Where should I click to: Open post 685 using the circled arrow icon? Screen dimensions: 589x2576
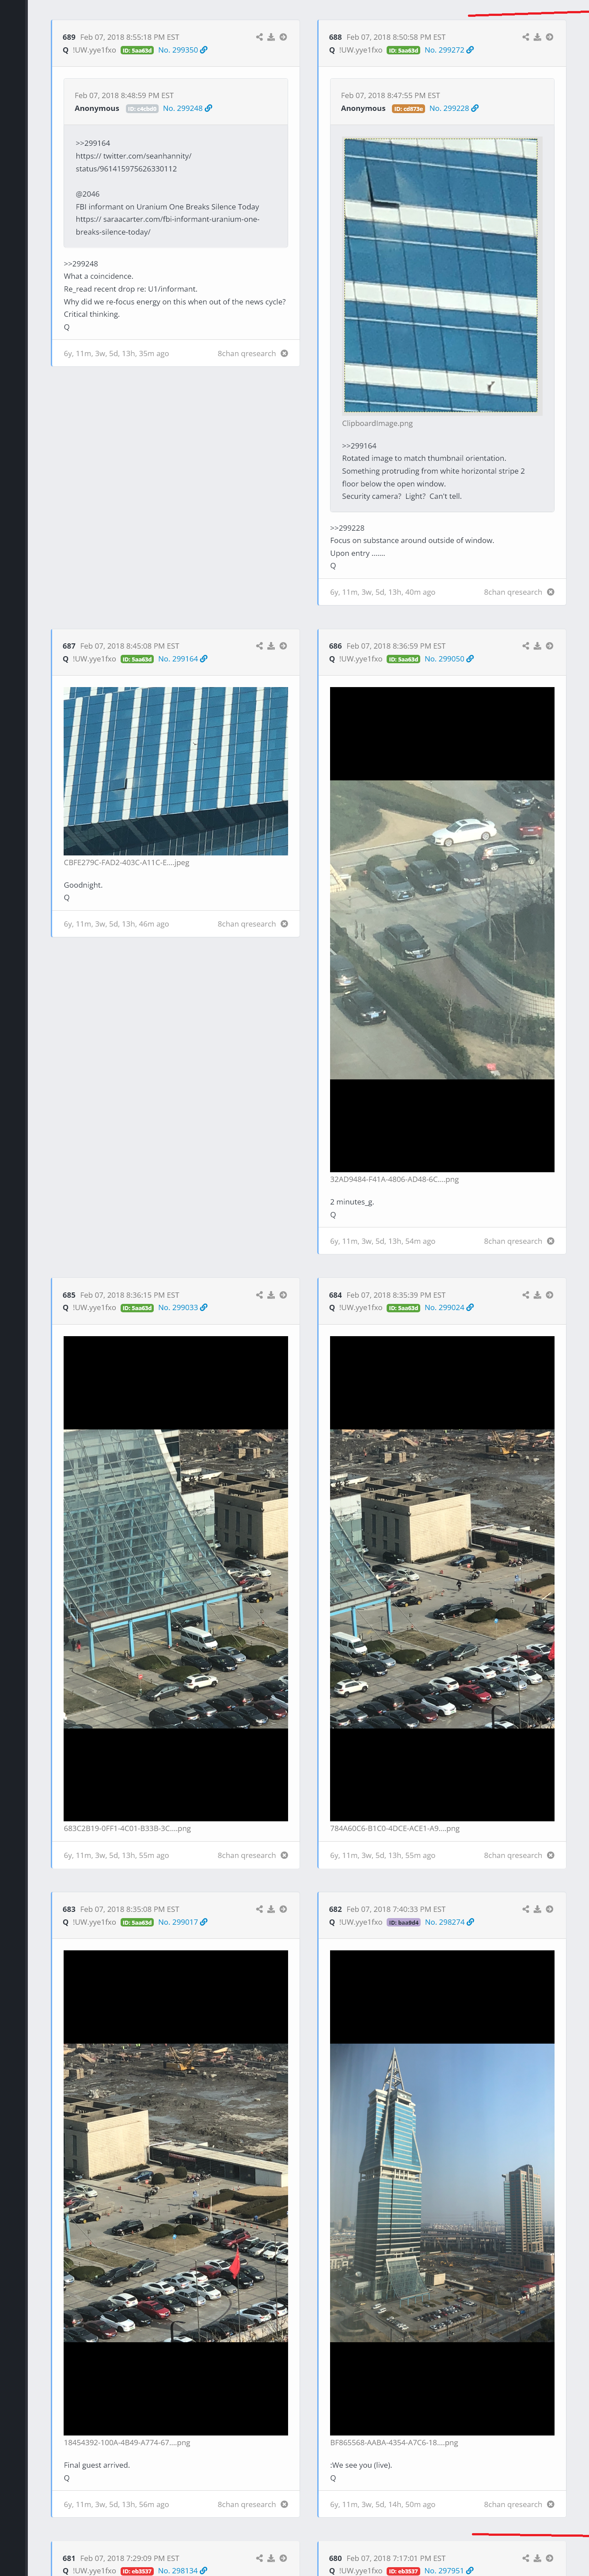(283, 1295)
